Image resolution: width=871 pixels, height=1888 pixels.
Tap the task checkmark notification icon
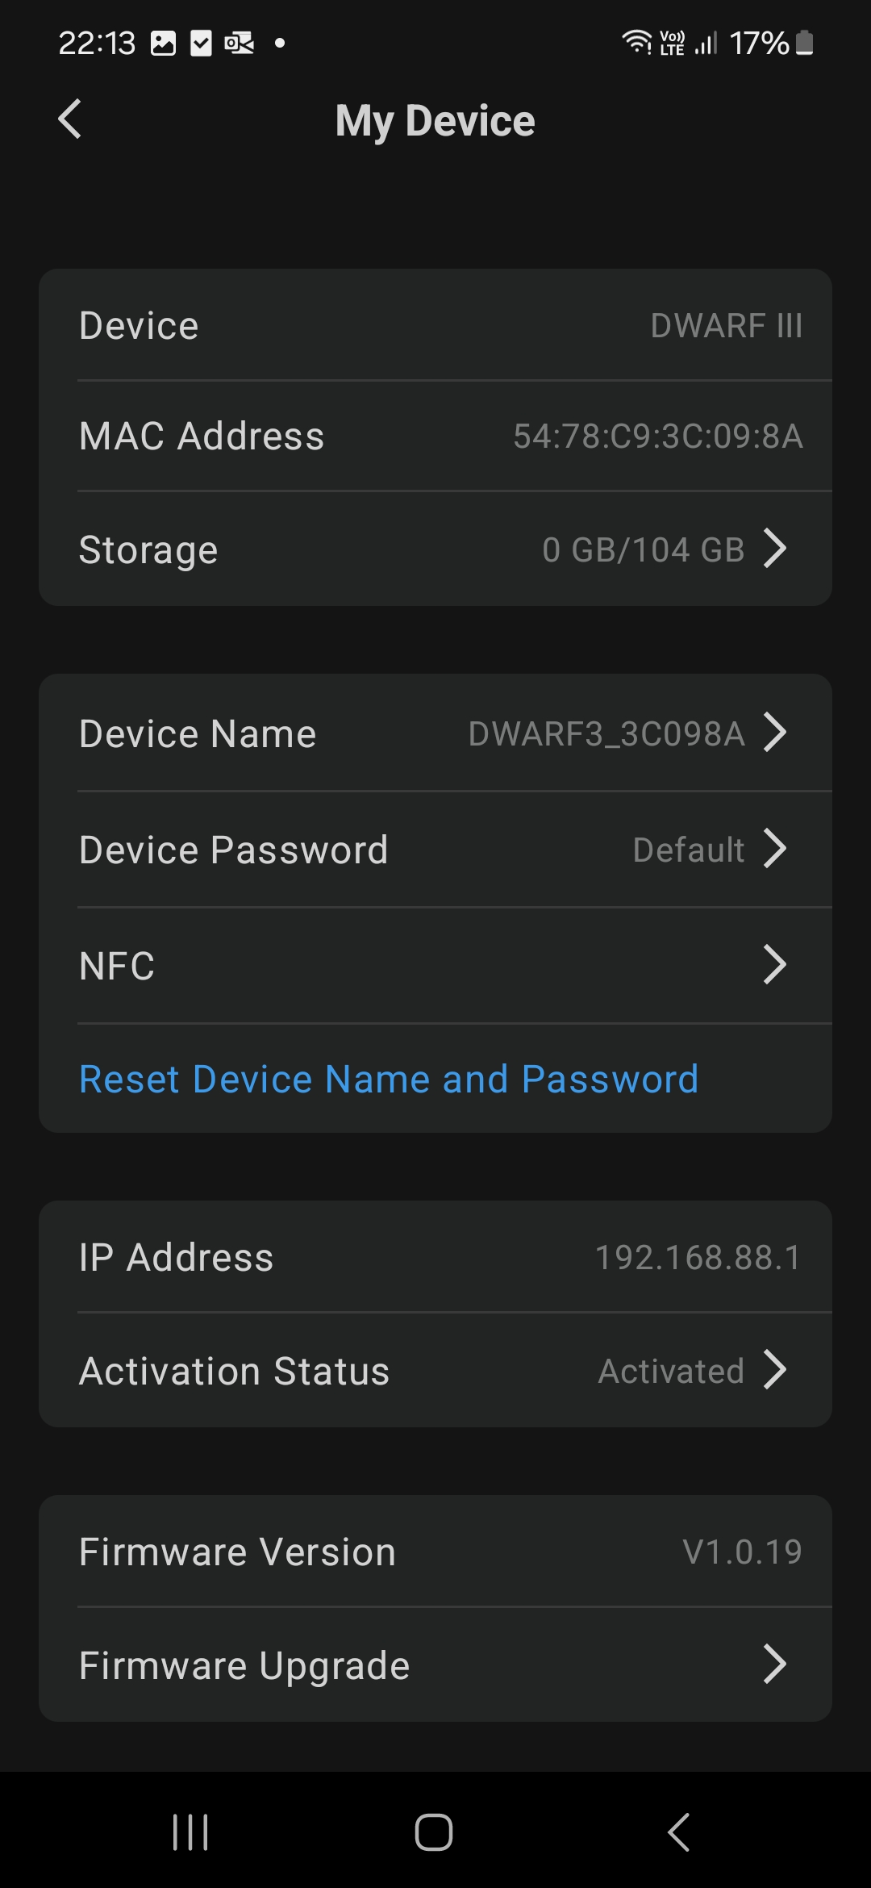pyautogui.click(x=201, y=43)
